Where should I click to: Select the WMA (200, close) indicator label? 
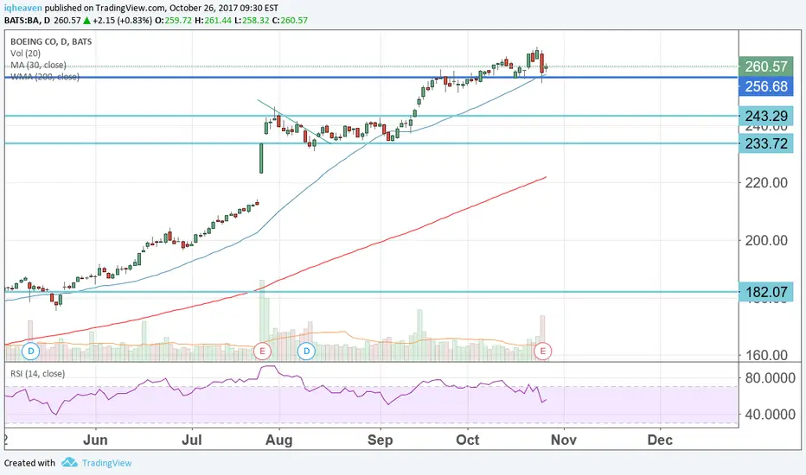coord(45,77)
